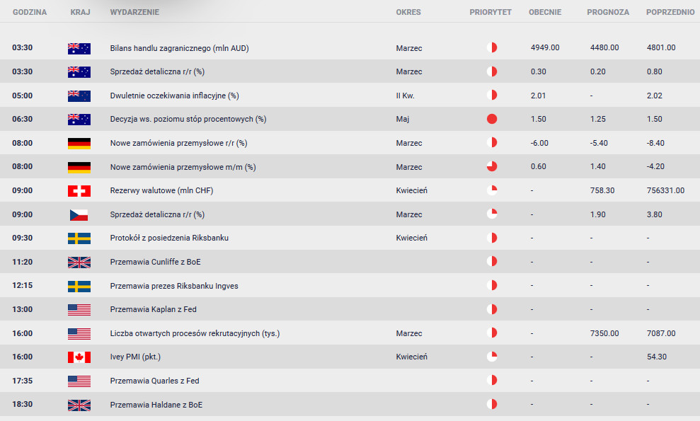
Task: Click priority icon in Nowe zamówienia m/m row
Action: 492,166
